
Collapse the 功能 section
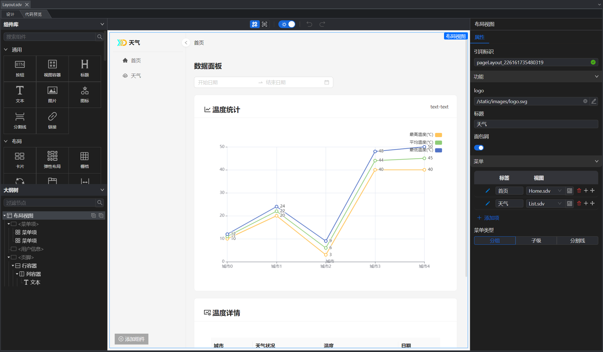[x=596, y=76]
